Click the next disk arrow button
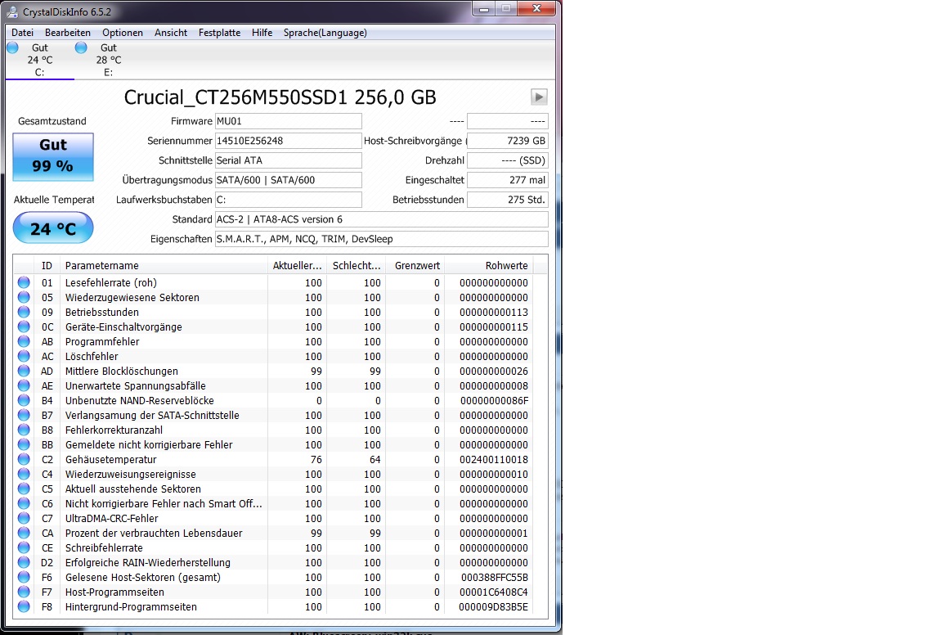The image size is (942, 635). click(x=539, y=97)
